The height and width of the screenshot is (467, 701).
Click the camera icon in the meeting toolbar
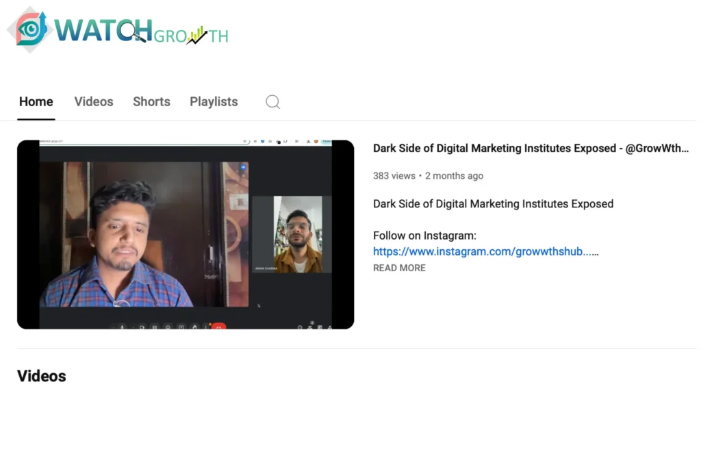point(142,327)
